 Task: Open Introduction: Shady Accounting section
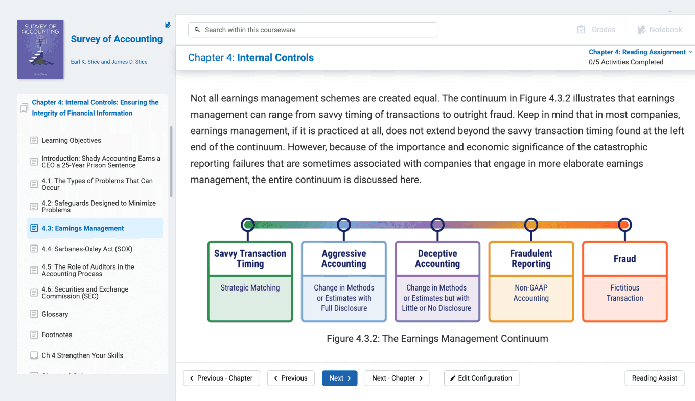pos(101,162)
